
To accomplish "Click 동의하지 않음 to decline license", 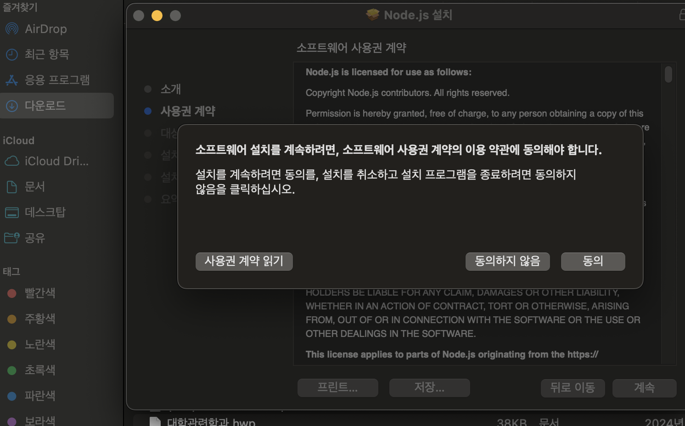I will click(x=507, y=261).
